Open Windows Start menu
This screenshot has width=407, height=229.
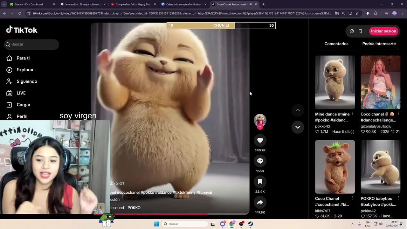156,224
